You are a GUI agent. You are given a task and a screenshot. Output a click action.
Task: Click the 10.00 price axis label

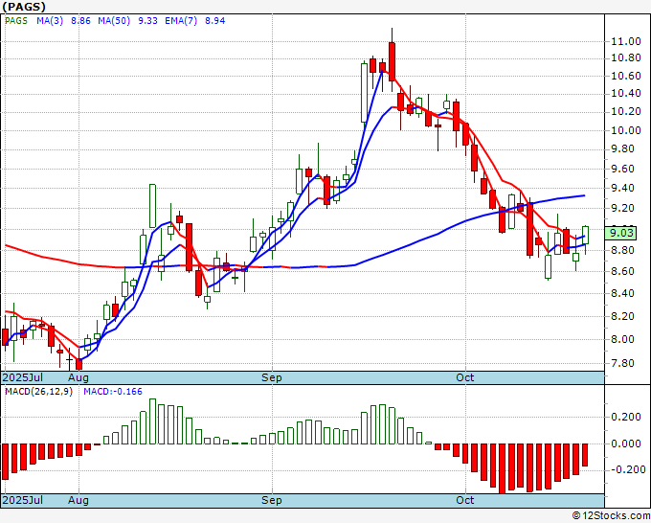coord(626,130)
